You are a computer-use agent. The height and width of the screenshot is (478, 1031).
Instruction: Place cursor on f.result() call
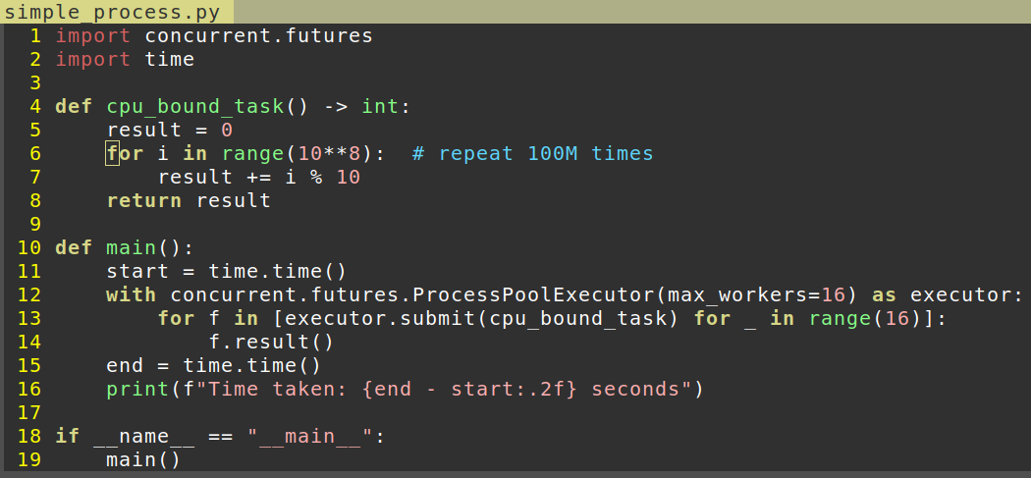272,343
